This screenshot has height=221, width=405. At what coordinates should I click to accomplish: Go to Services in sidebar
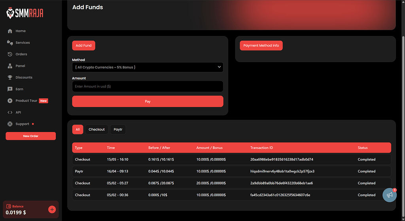23,43
